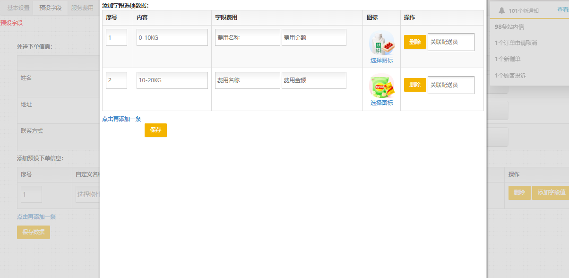Open the 预设字段 tab
The width and height of the screenshot is (569, 278).
click(50, 8)
